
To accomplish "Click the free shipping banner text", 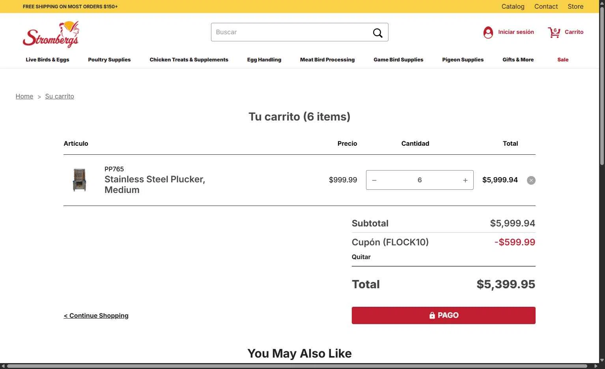I will click(70, 7).
